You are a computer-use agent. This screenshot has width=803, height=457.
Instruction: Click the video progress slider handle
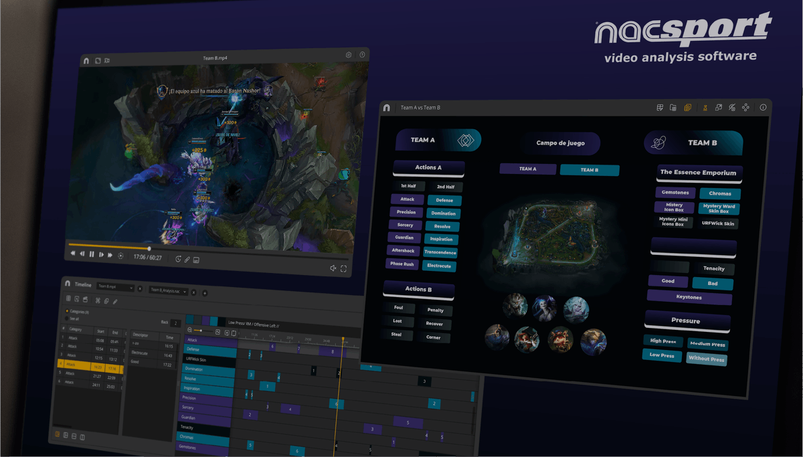pos(149,248)
